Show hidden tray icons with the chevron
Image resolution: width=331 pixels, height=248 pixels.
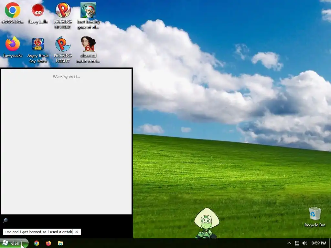[289, 243]
